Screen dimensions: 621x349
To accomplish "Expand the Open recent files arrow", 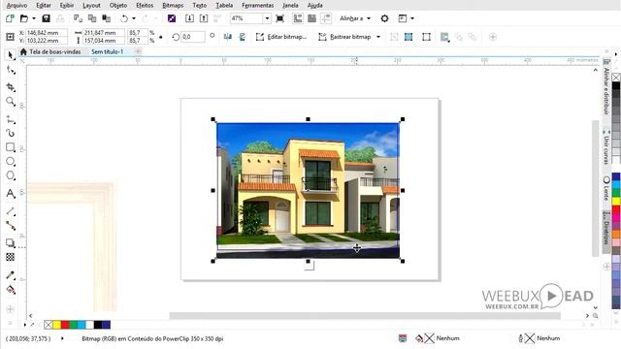I will 34,18.
